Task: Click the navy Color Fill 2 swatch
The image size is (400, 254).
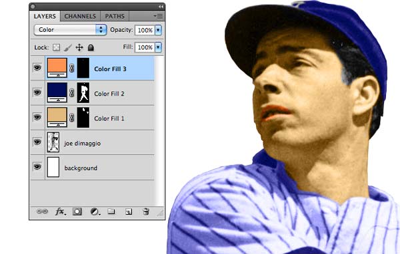Action: point(57,92)
